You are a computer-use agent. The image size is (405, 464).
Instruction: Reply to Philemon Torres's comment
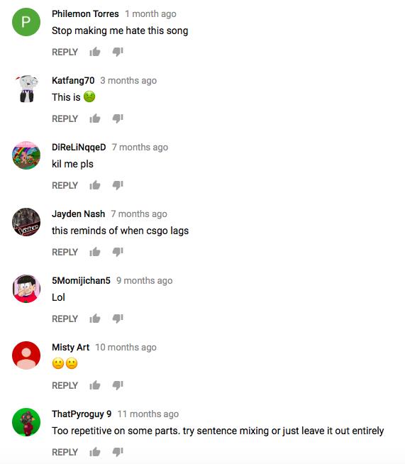65,52
